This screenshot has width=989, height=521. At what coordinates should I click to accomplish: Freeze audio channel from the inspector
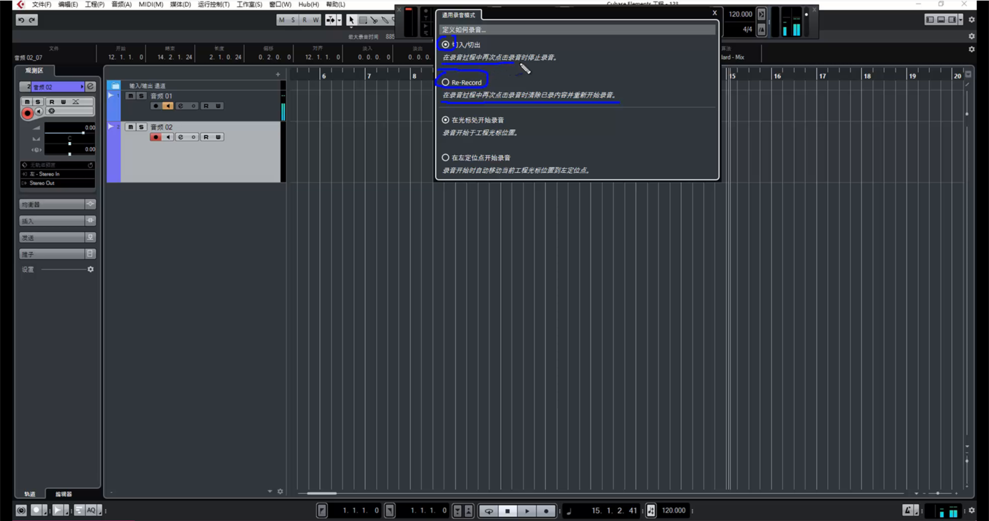pos(52,111)
